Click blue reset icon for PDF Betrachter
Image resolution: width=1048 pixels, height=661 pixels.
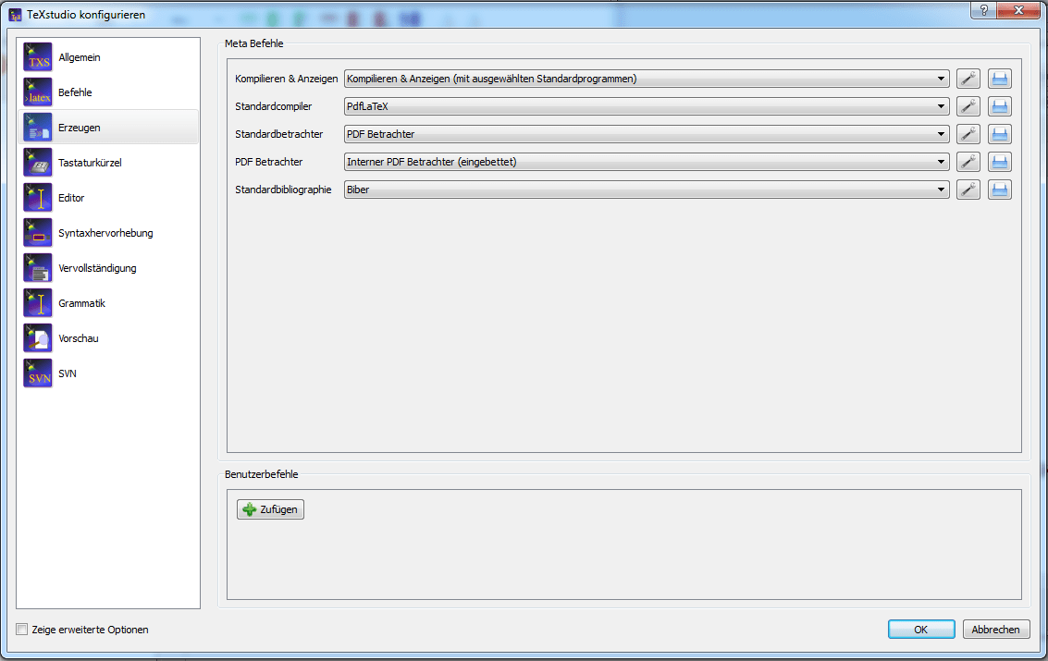coord(1000,162)
